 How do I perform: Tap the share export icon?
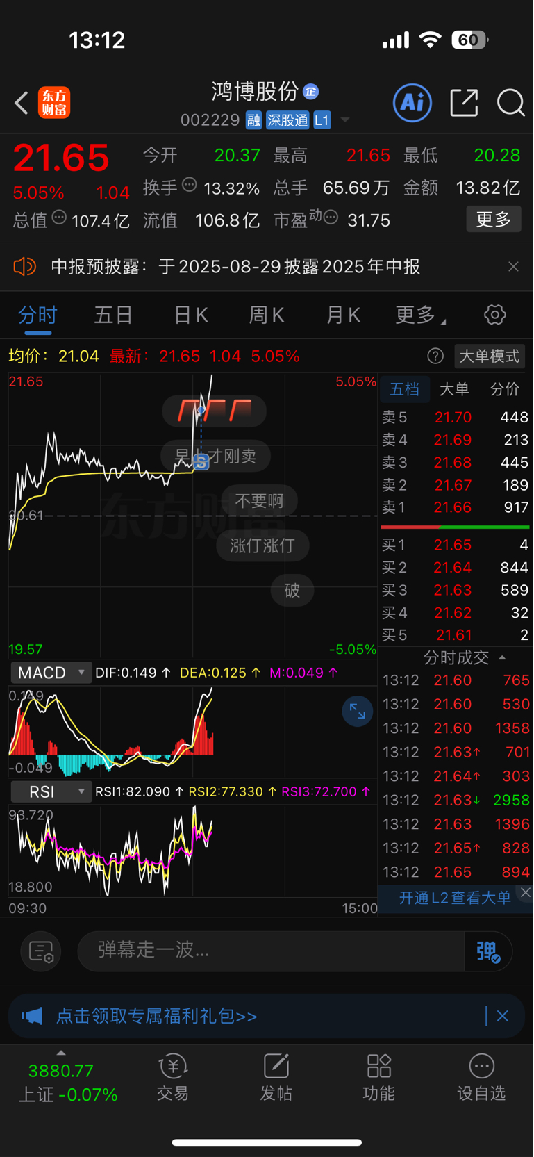coord(464,103)
